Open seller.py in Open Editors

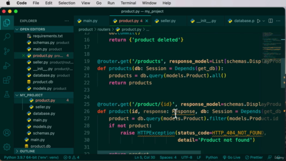44,62
